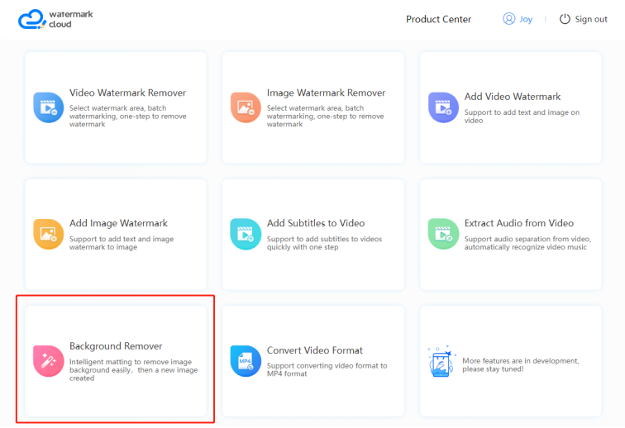Click the watermark cloud brand text

pyautogui.click(x=71, y=19)
